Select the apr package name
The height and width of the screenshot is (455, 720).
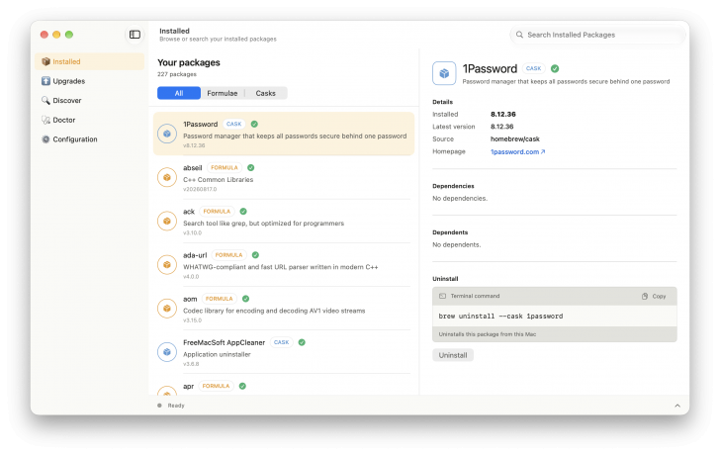tap(188, 386)
